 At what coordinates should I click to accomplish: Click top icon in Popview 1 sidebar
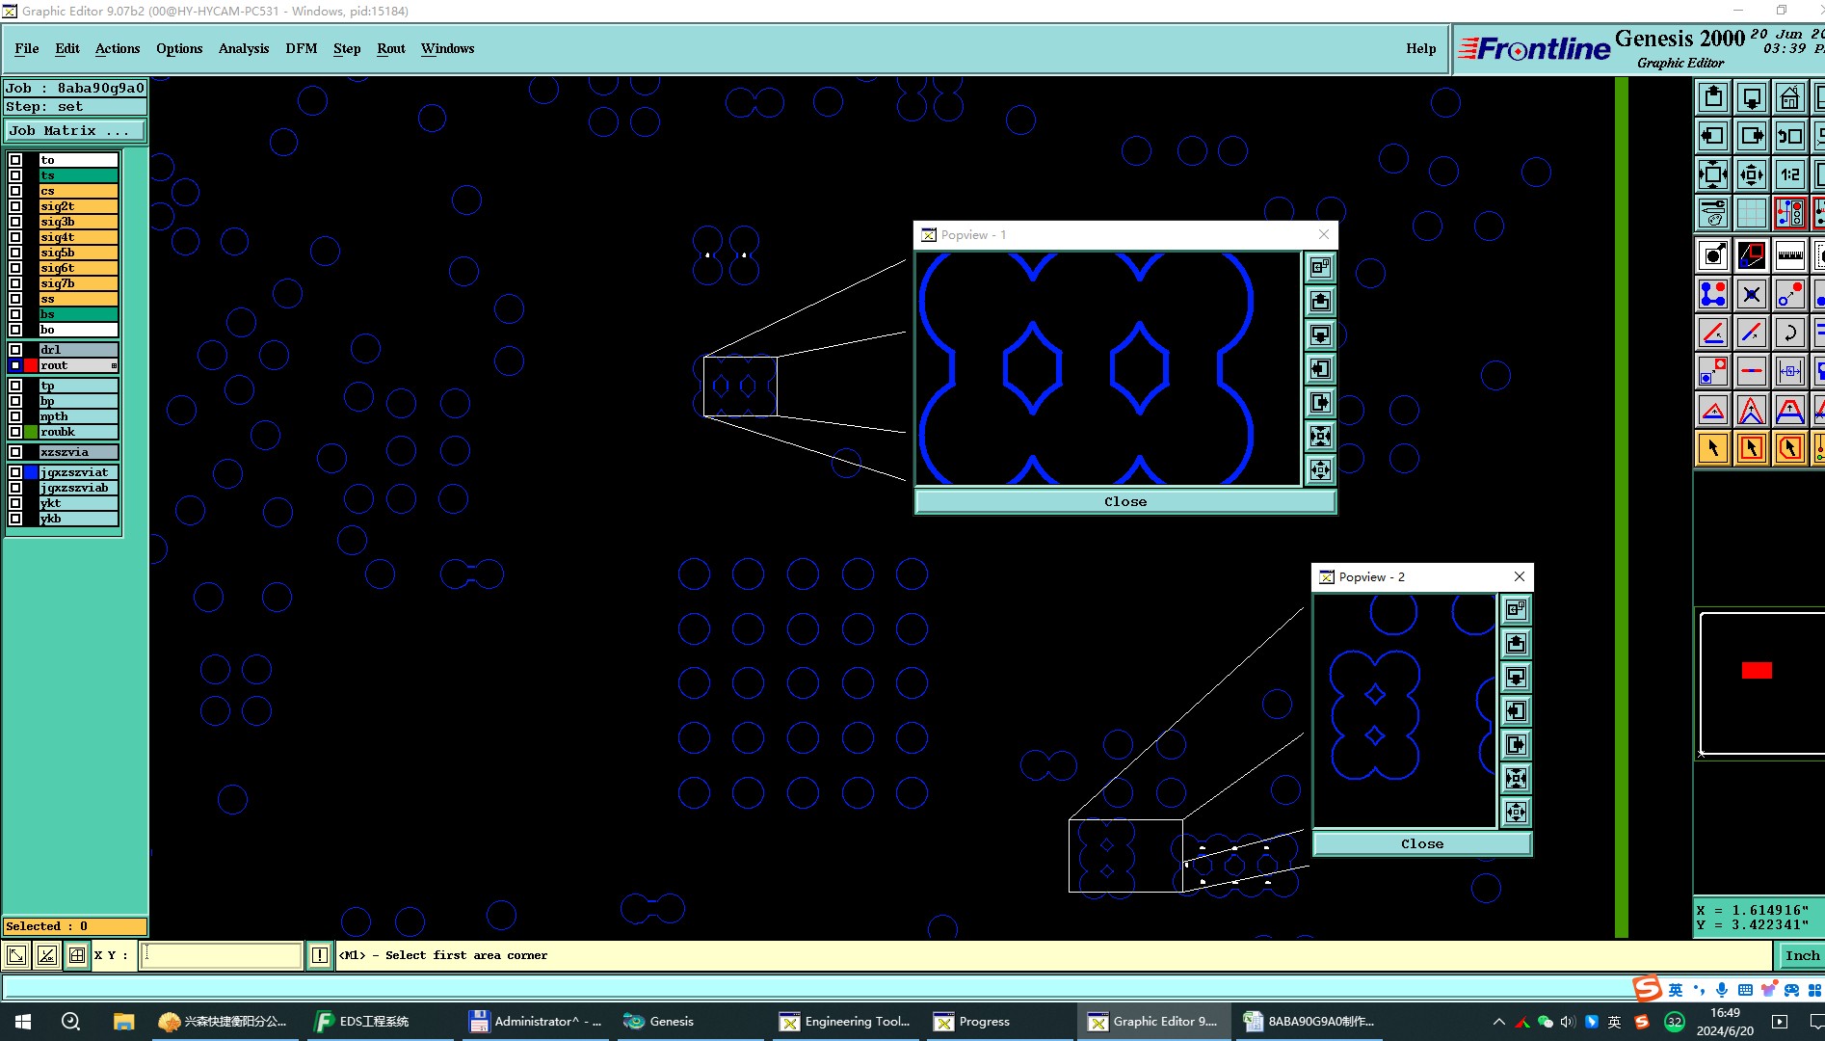tap(1320, 267)
